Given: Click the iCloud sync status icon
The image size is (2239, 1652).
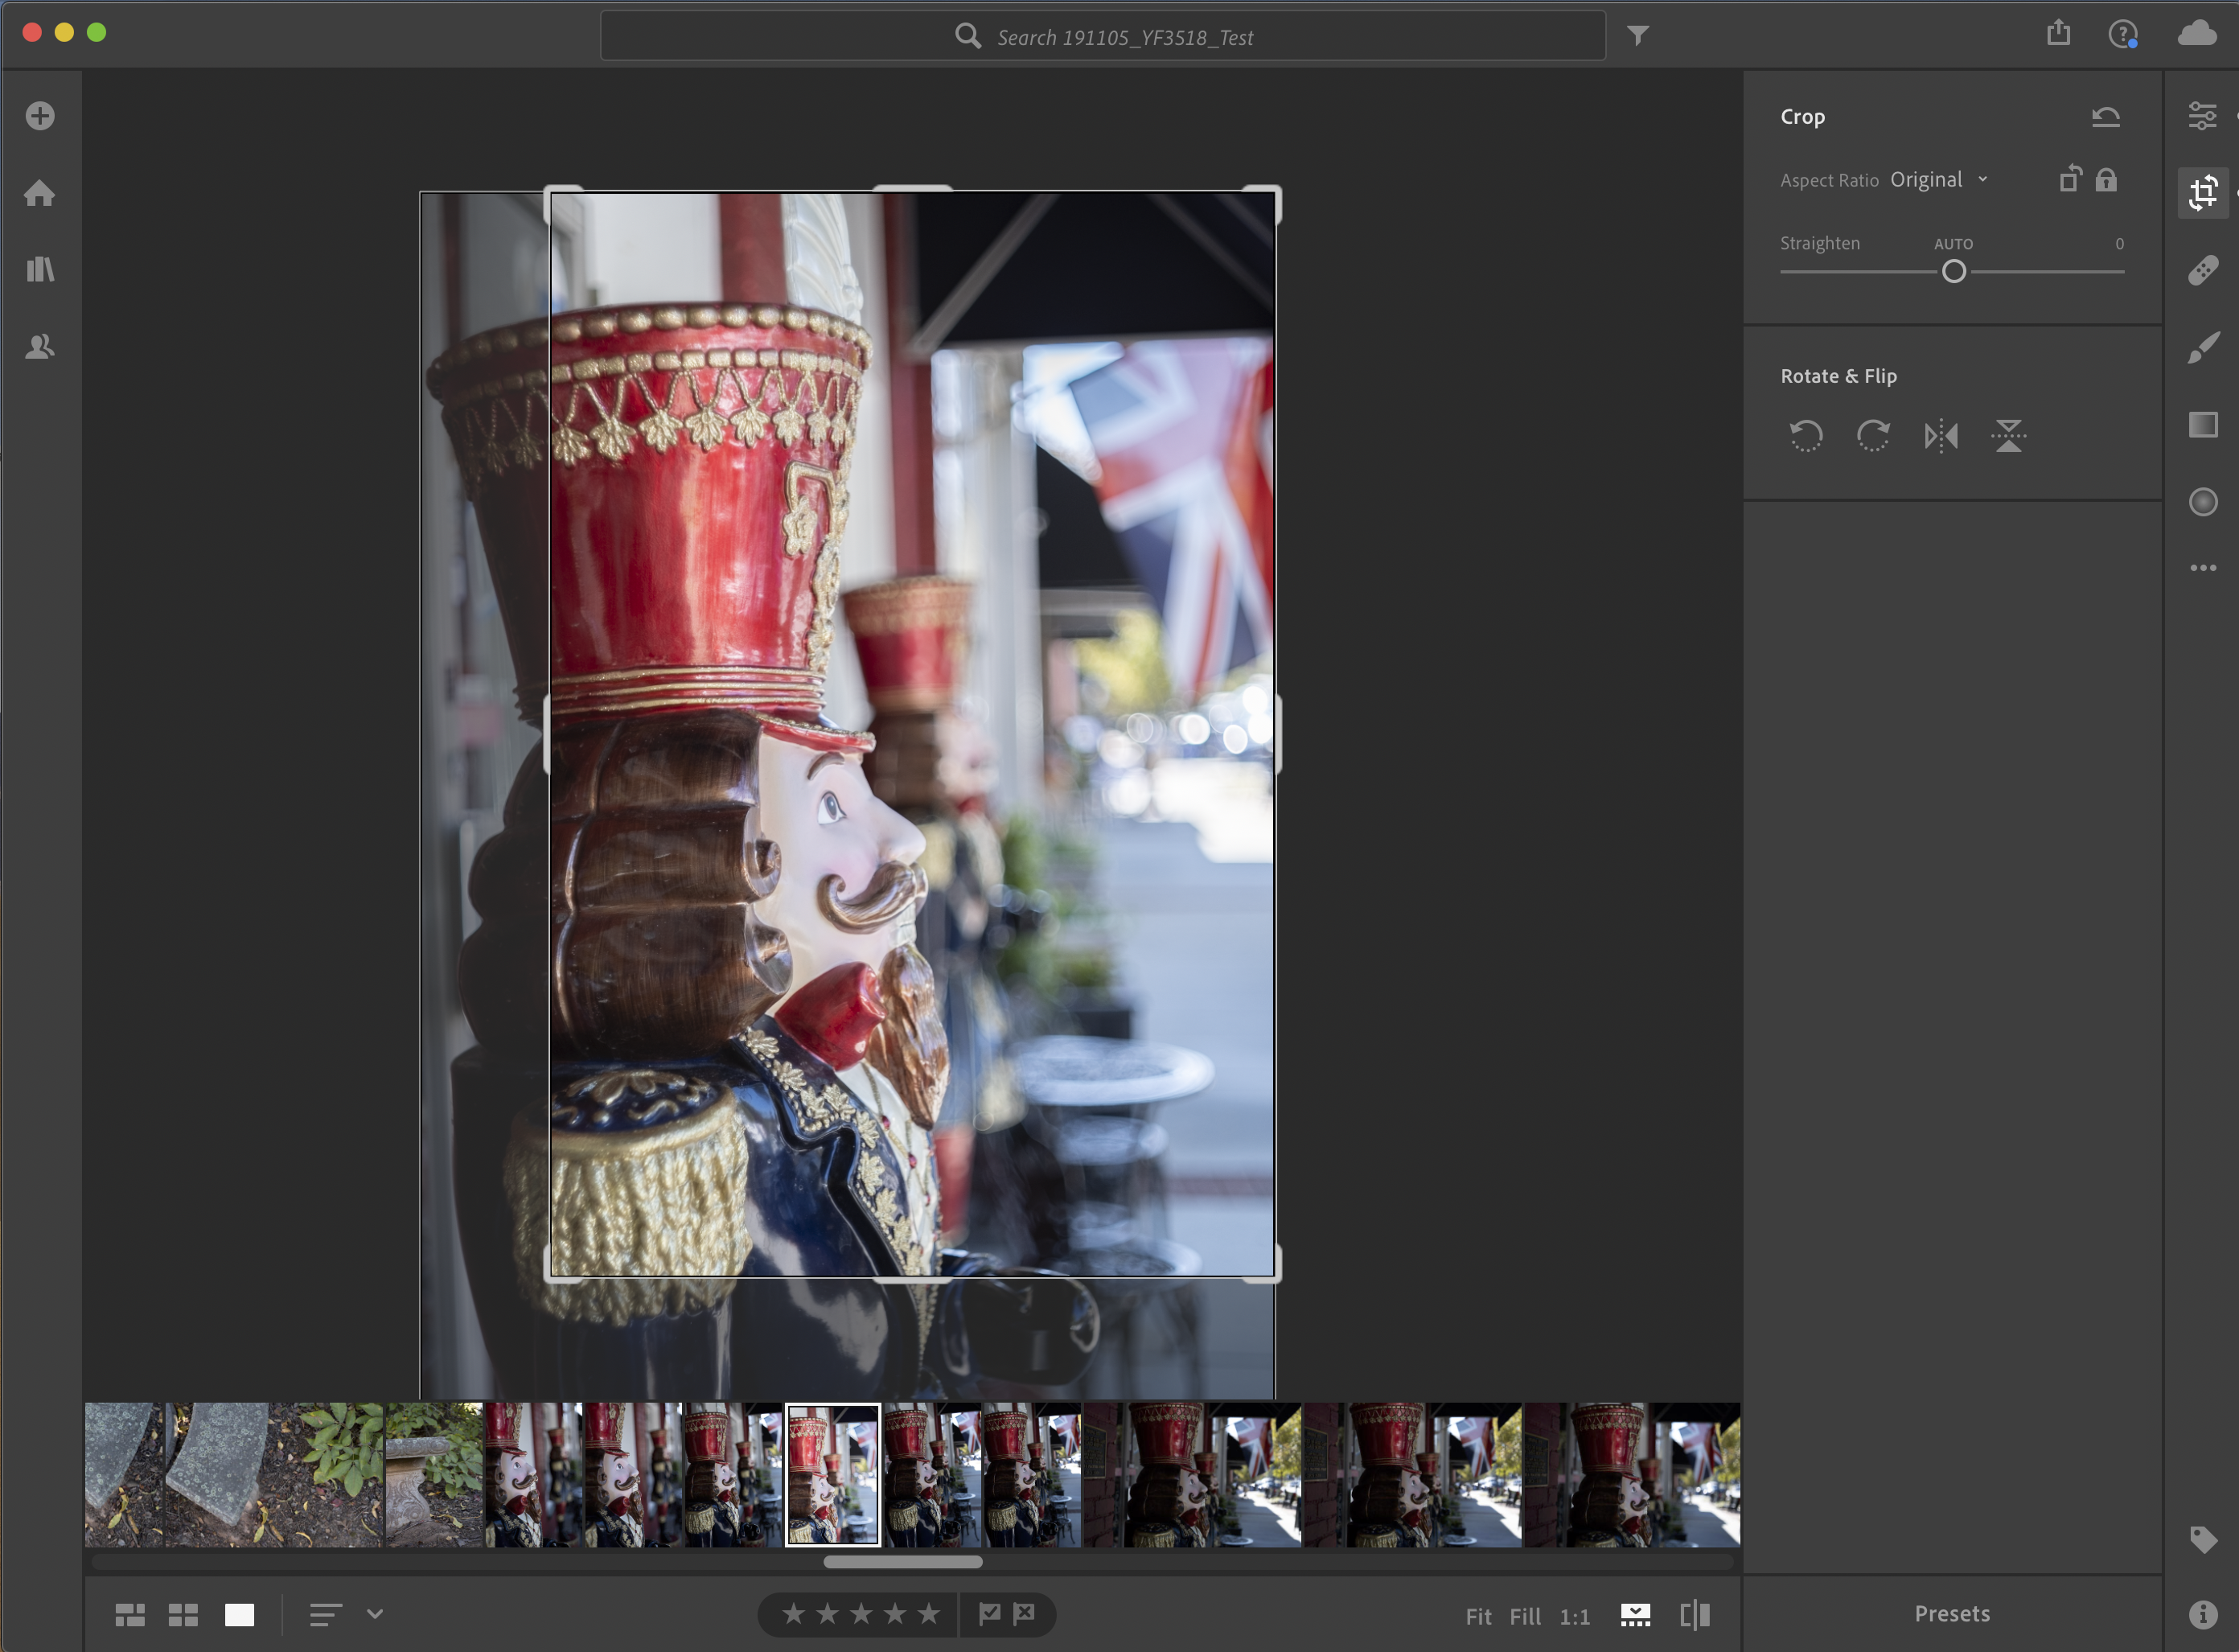Looking at the screenshot, I should (x=2196, y=35).
